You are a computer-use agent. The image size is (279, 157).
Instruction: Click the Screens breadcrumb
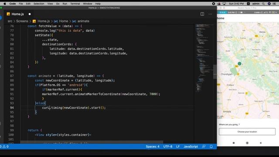click(22, 21)
